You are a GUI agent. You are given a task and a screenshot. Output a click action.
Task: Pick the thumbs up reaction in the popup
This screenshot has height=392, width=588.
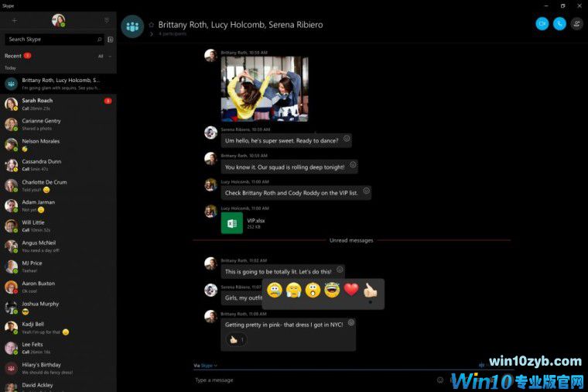click(x=370, y=290)
